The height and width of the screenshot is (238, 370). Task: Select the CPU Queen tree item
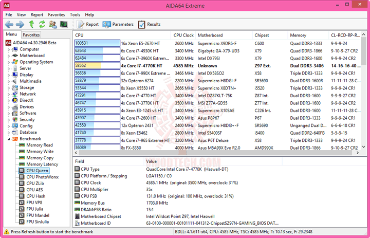coord(34,171)
